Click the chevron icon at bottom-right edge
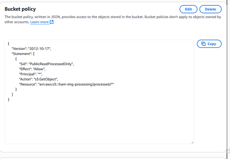Viewport: 230px width, 159px height. pyautogui.click(x=228, y=150)
